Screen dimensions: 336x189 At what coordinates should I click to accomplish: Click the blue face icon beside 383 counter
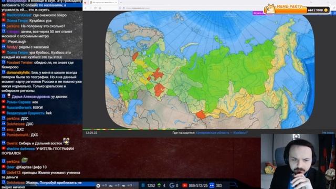click(212, 185)
